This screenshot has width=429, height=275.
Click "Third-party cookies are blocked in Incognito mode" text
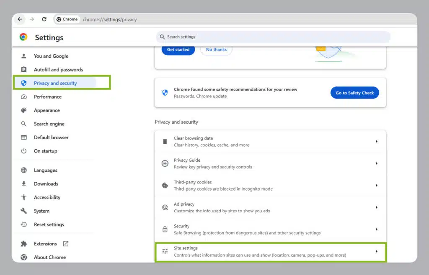click(223, 189)
